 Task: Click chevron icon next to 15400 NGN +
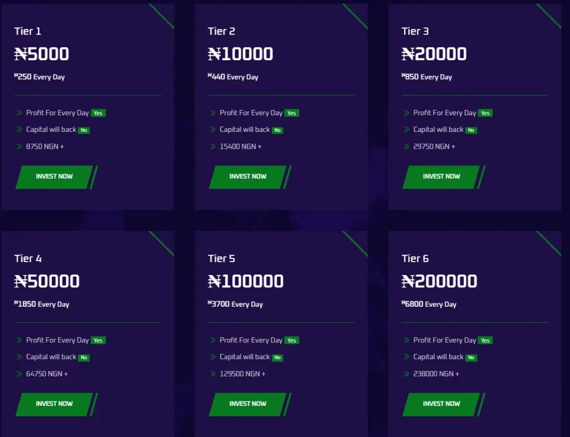point(213,147)
